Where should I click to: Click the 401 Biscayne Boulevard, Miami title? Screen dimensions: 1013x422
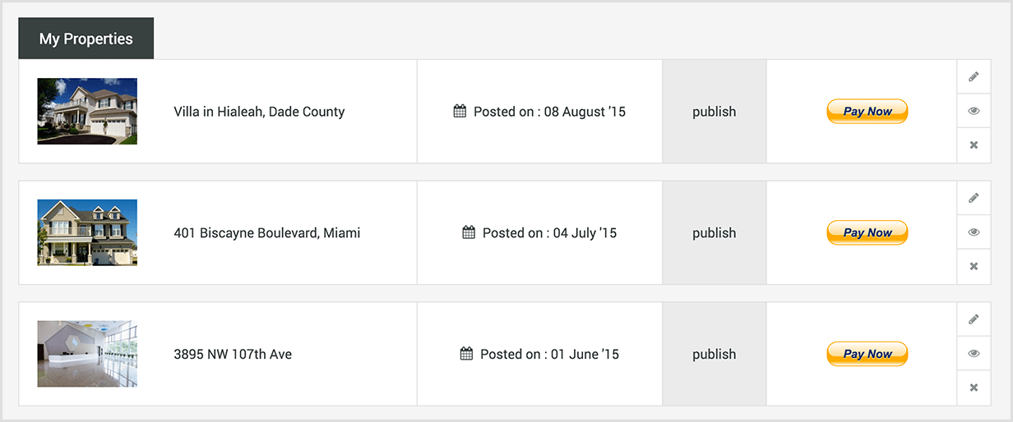(x=266, y=233)
